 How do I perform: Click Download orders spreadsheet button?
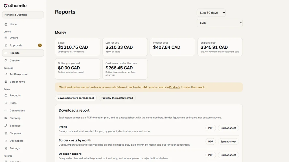pyautogui.click(x=76, y=98)
